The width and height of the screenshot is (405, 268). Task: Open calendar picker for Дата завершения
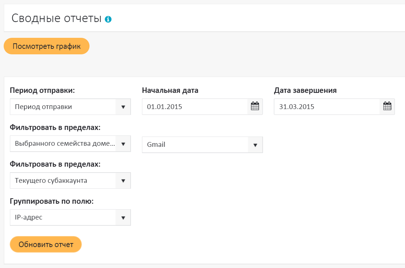(x=387, y=107)
